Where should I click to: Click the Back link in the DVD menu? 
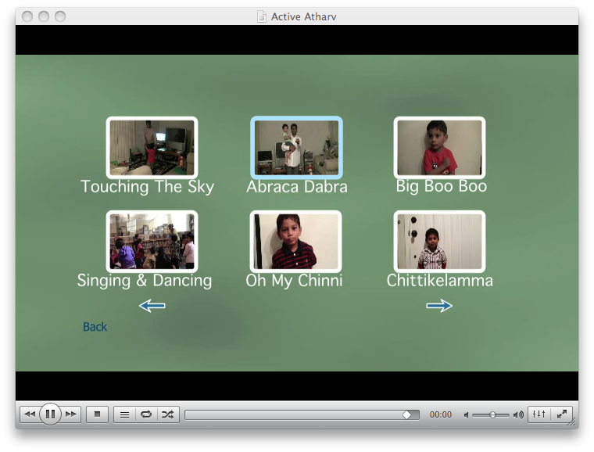(x=95, y=327)
